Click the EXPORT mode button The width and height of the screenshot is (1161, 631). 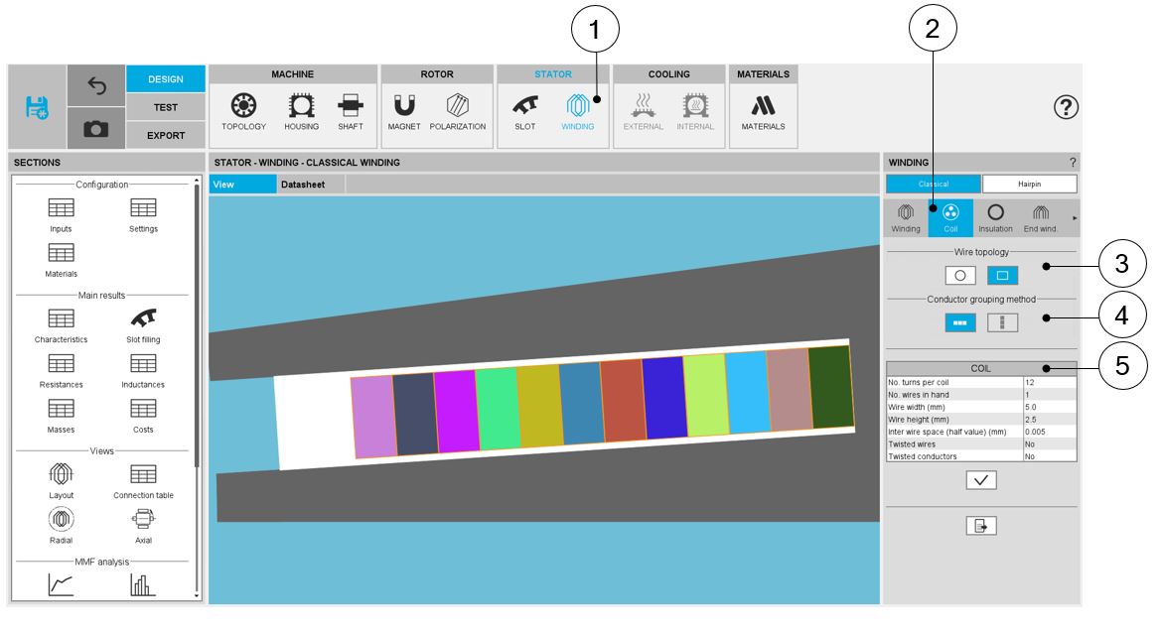point(166,135)
